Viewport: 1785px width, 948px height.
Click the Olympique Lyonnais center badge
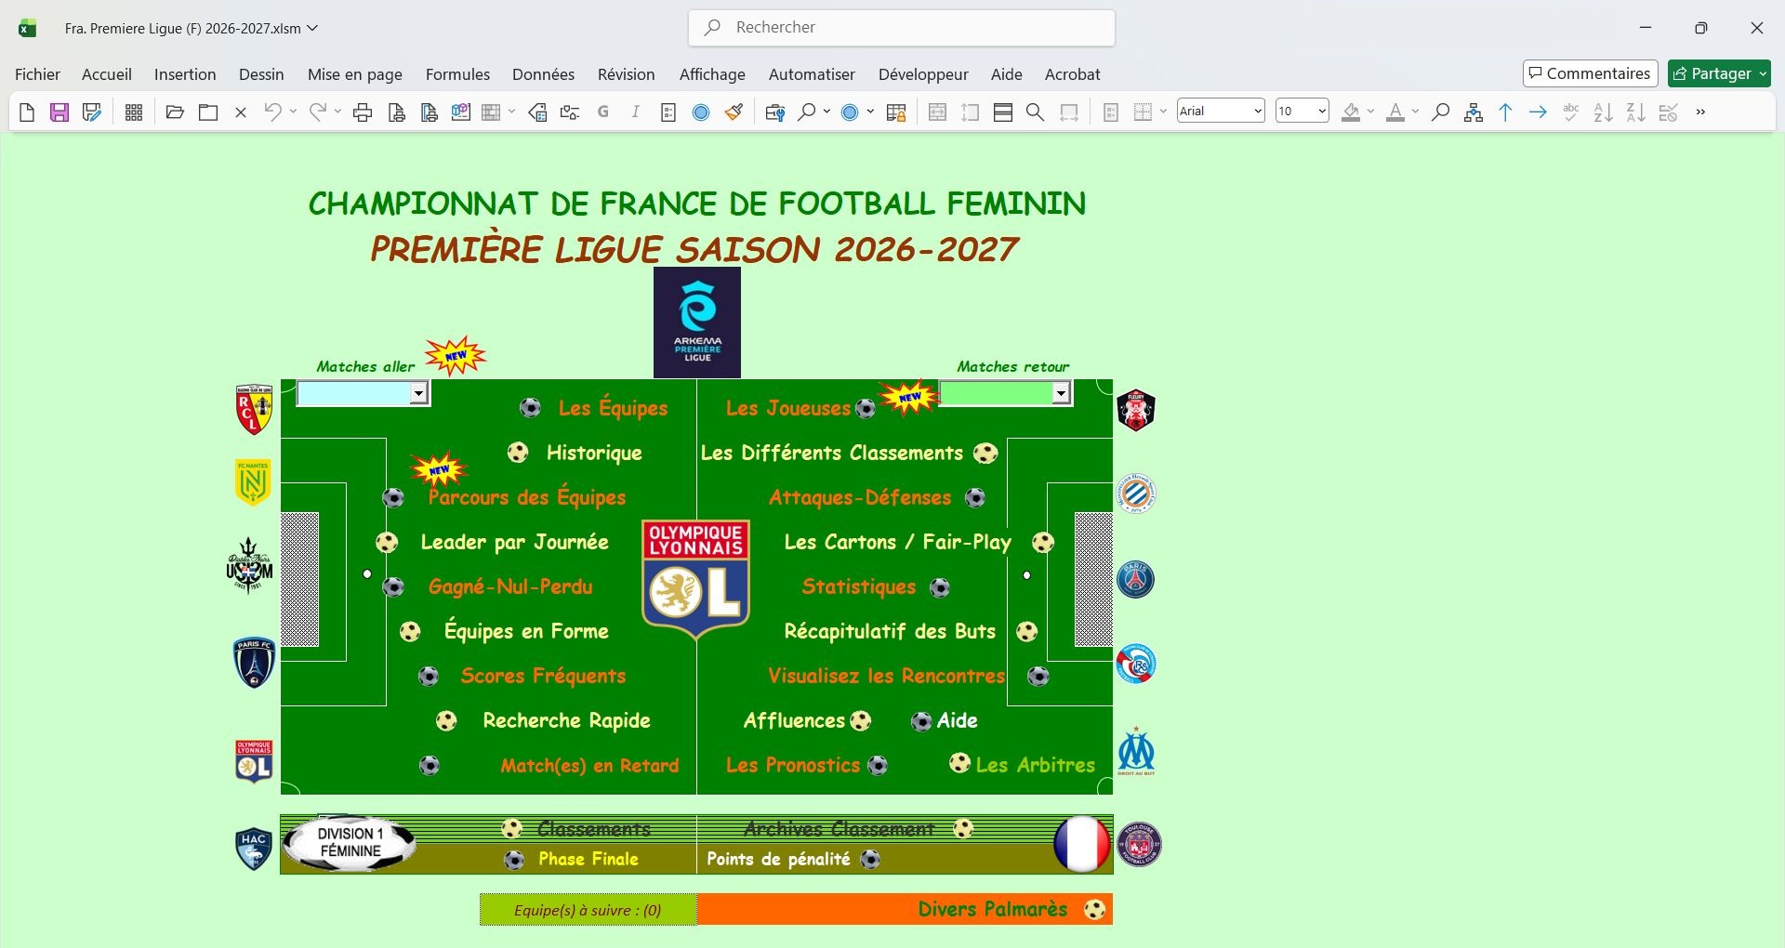(696, 580)
